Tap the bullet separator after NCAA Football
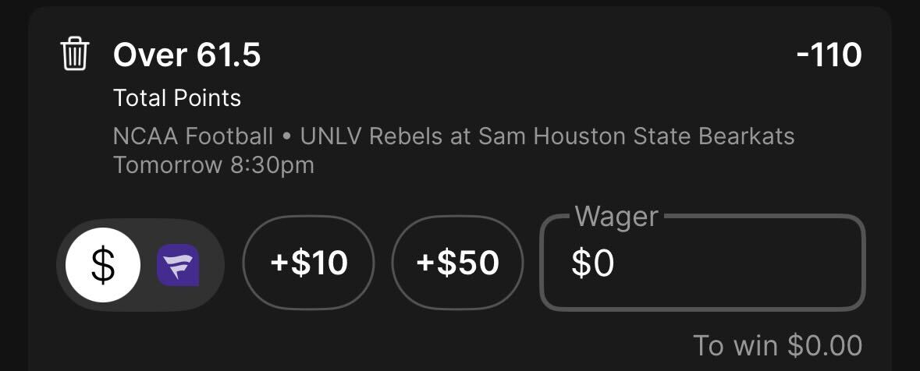The image size is (920, 371). click(x=287, y=138)
